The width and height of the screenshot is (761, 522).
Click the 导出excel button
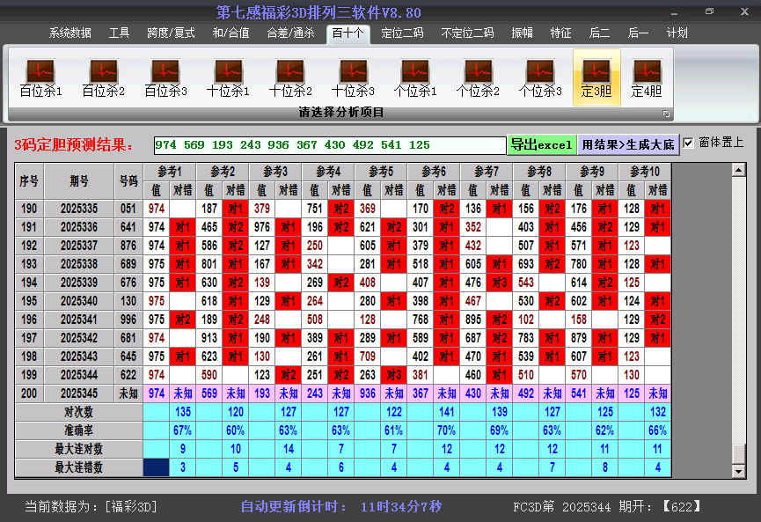coord(541,144)
